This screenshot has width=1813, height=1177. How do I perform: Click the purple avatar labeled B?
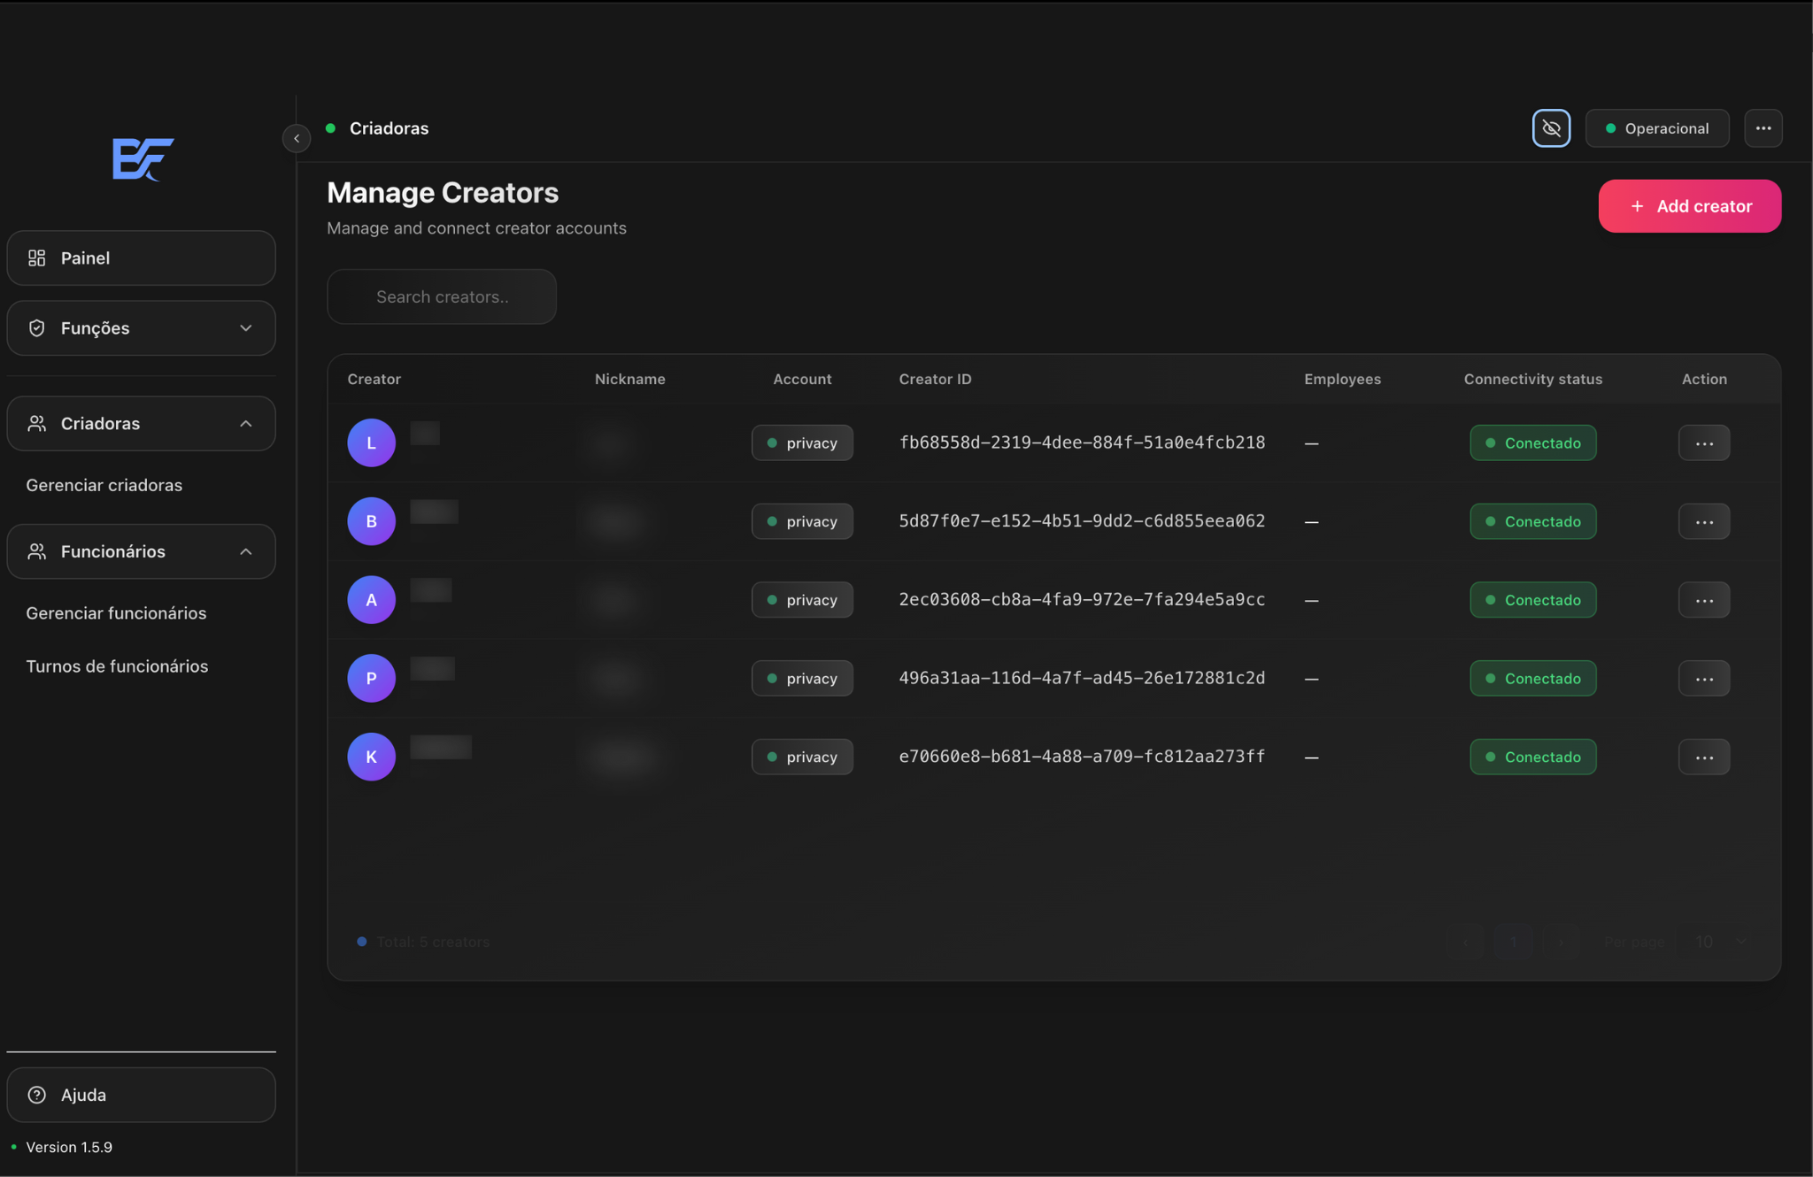[371, 521]
